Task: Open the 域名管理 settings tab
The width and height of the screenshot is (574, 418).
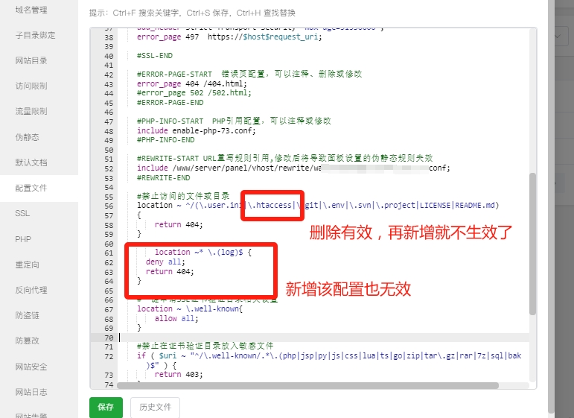Action: [31, 10]
